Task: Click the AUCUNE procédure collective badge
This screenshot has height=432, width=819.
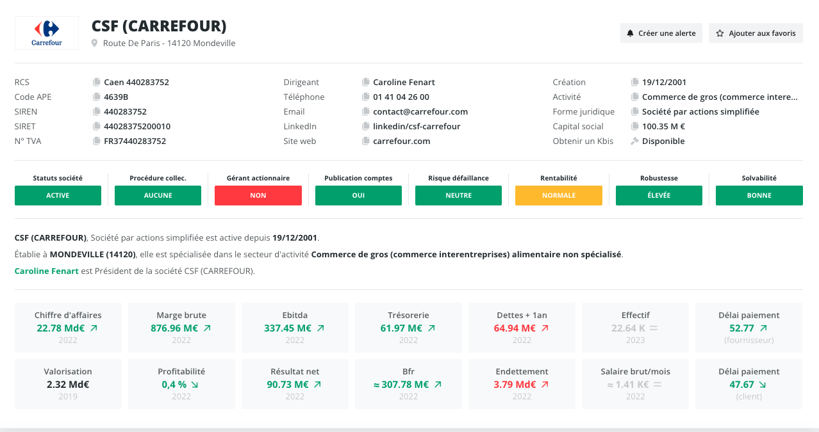Action: (158, 195)
